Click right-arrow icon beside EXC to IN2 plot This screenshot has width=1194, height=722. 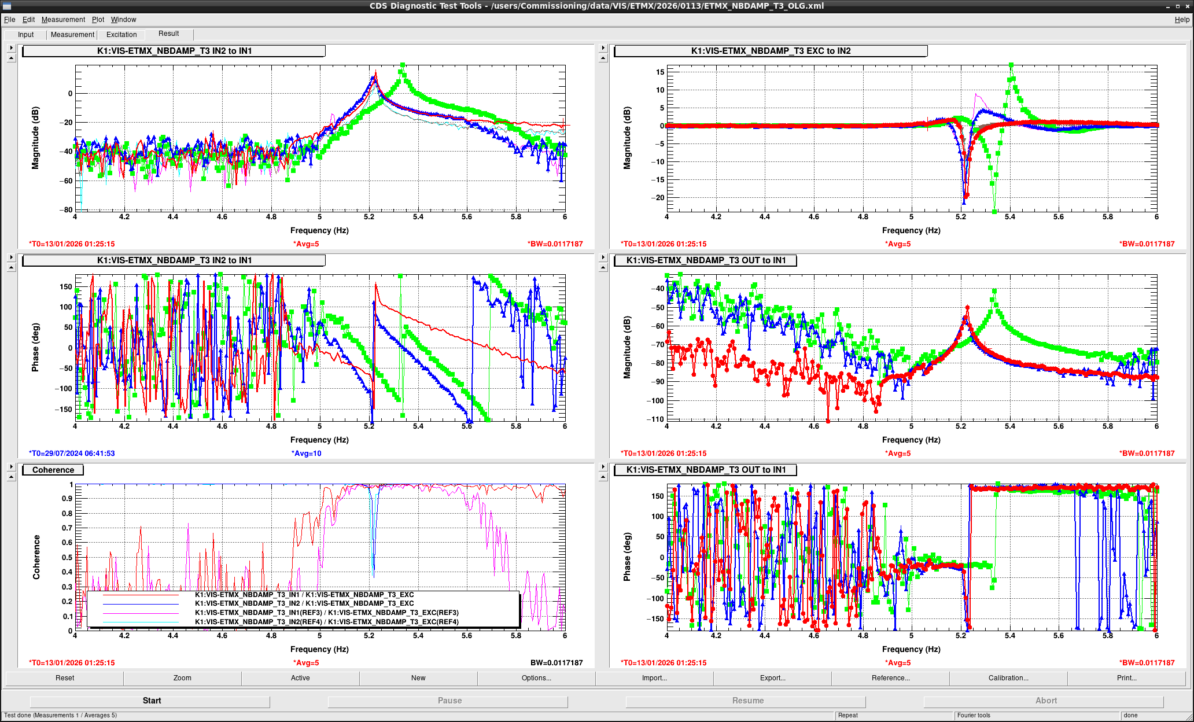point(603,48)
